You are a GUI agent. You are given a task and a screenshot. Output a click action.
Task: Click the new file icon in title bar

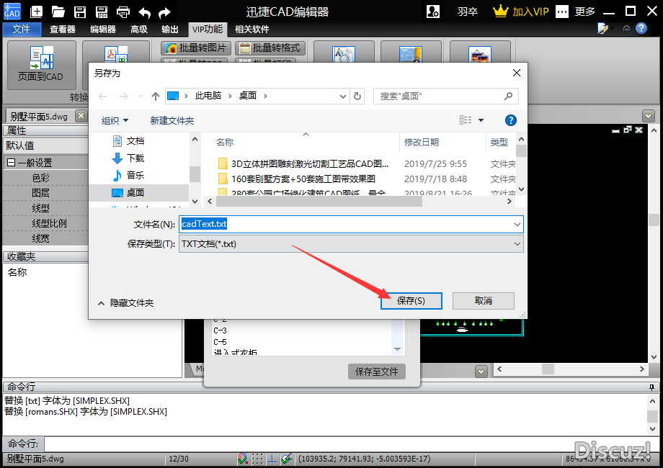coord(37,12)
